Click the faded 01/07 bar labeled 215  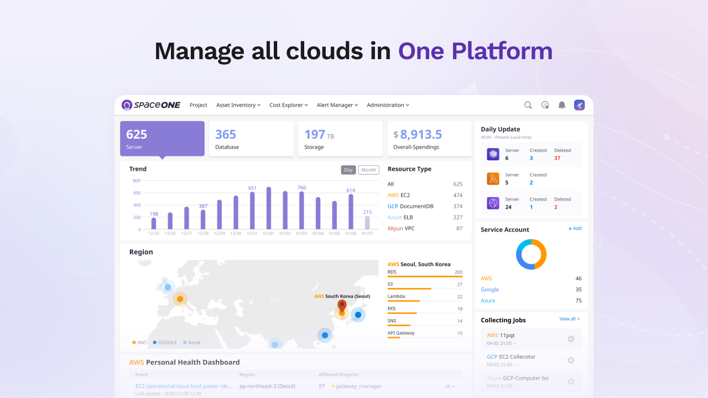[x=367, y=223]
